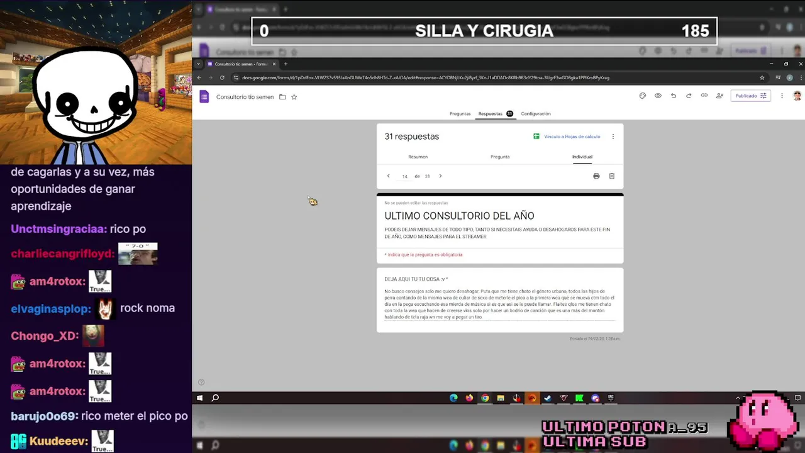805x453 pixels.
Task: Click the form title Consultorio tio semen
Action: tap(245, 97)
